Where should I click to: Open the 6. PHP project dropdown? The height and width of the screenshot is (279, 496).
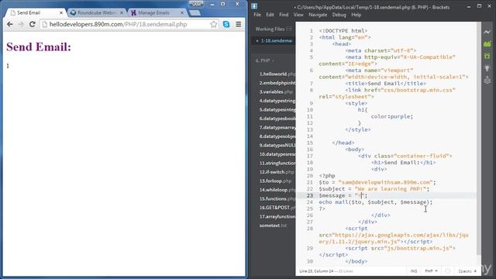pyautogui.click(x=265, y=60)
